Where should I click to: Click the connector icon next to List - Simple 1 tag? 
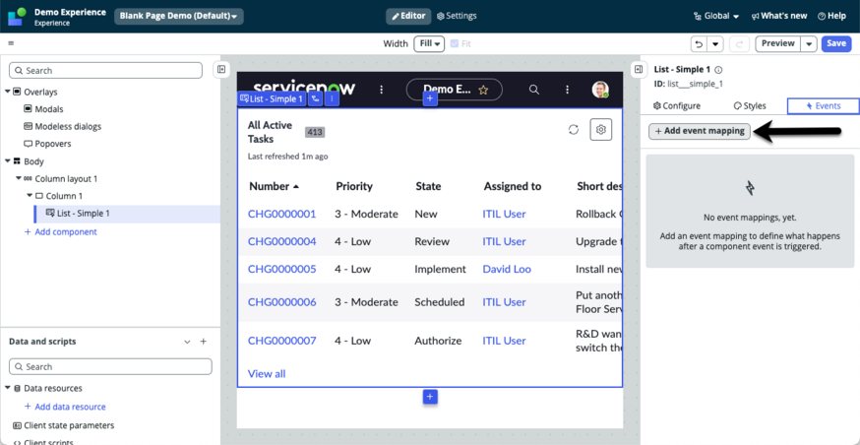pyautogui.click(x=315, y=98)
